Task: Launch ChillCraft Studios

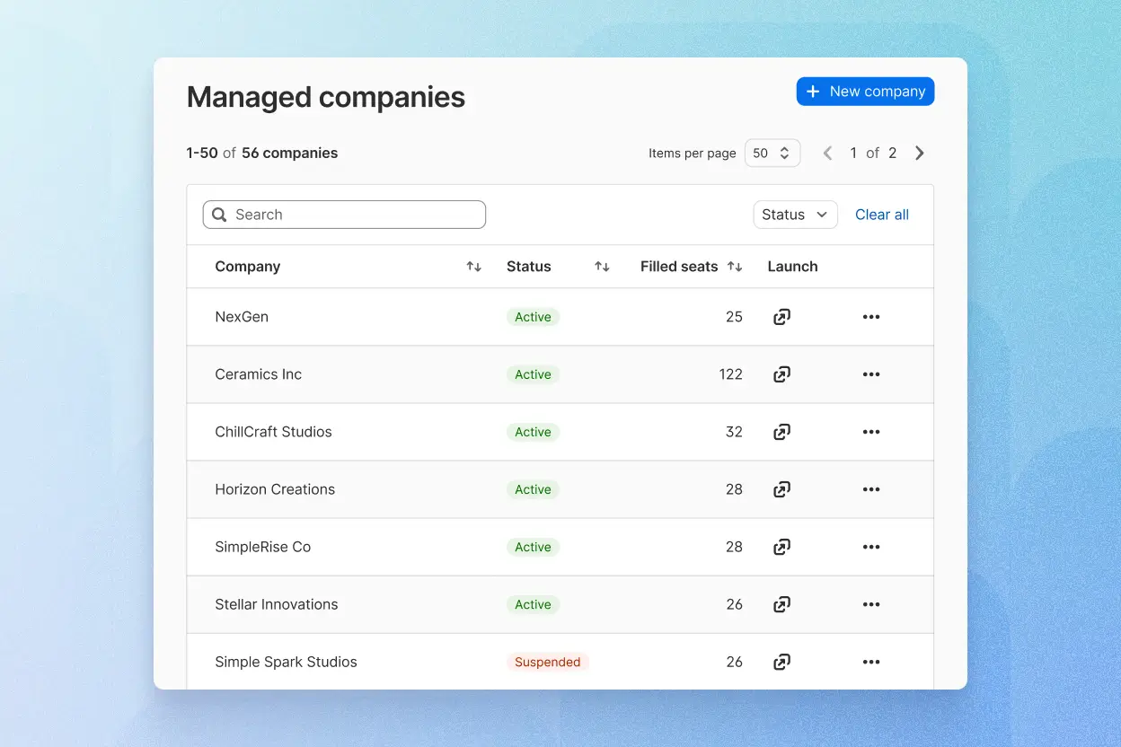Action: [x=781, y=432]
